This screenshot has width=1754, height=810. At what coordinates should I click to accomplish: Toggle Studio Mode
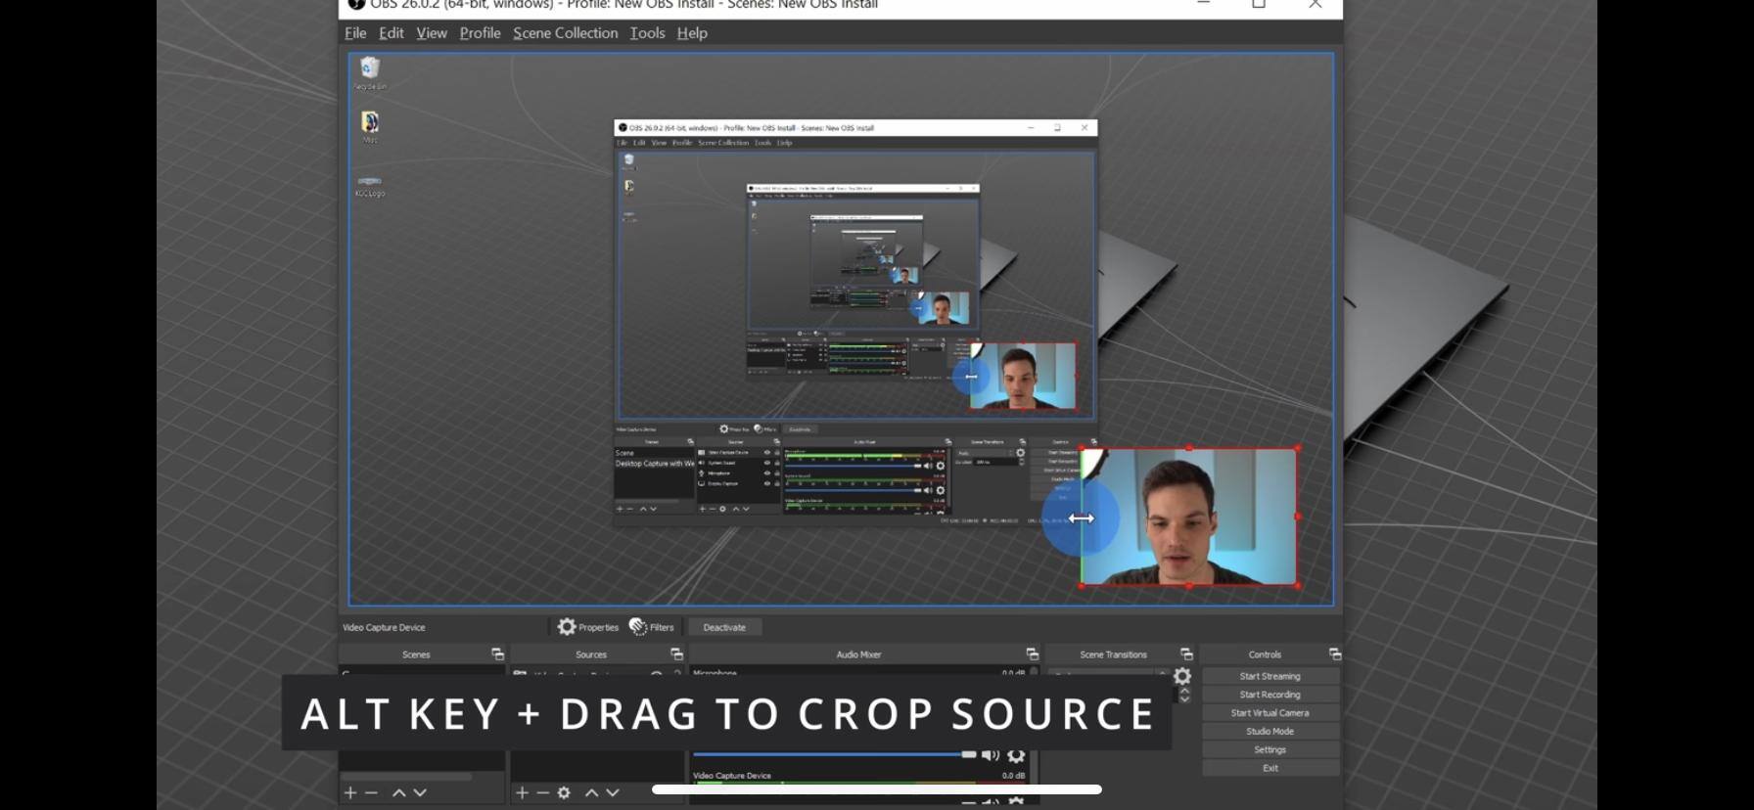point(1269,732)
